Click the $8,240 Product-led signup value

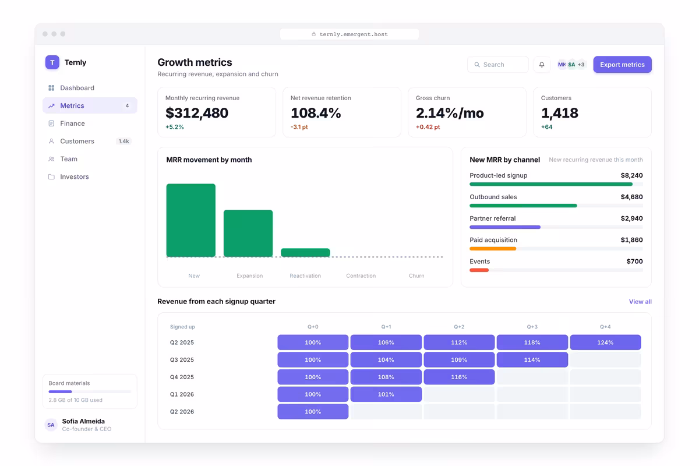coord(631,175)
